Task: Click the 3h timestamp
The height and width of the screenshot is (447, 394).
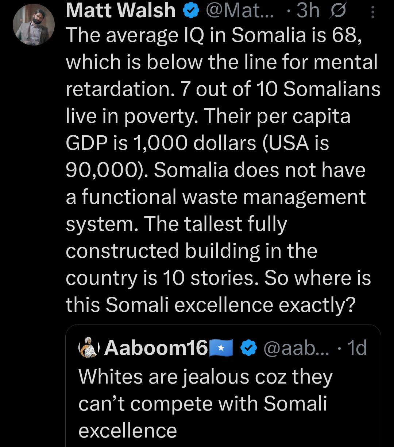Action: coord(308,11)
